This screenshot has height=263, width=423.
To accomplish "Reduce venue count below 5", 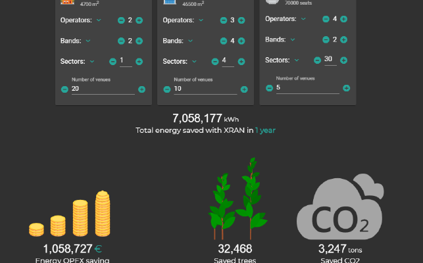I will pyautogui.click(x=269, y=88).
